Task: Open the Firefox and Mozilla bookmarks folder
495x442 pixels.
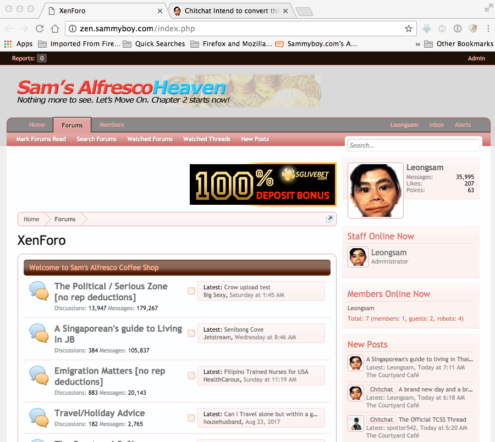Action: pos(231,44)
